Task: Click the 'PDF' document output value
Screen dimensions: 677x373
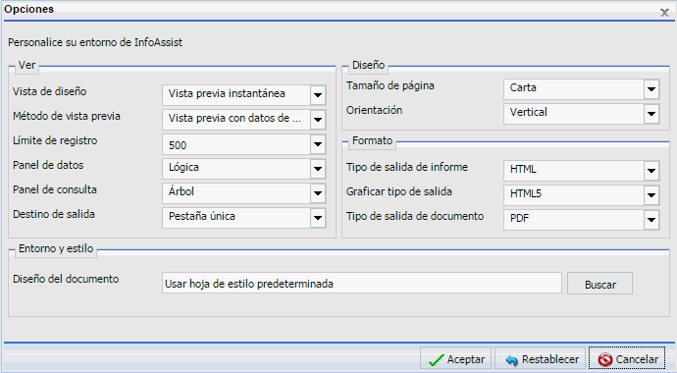Action: coord(574,220)
